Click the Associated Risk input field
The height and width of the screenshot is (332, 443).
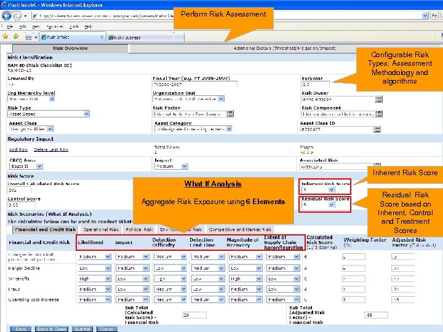coord(336,167)
